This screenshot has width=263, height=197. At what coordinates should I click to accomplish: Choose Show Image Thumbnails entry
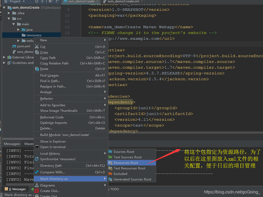coord(71,111)
